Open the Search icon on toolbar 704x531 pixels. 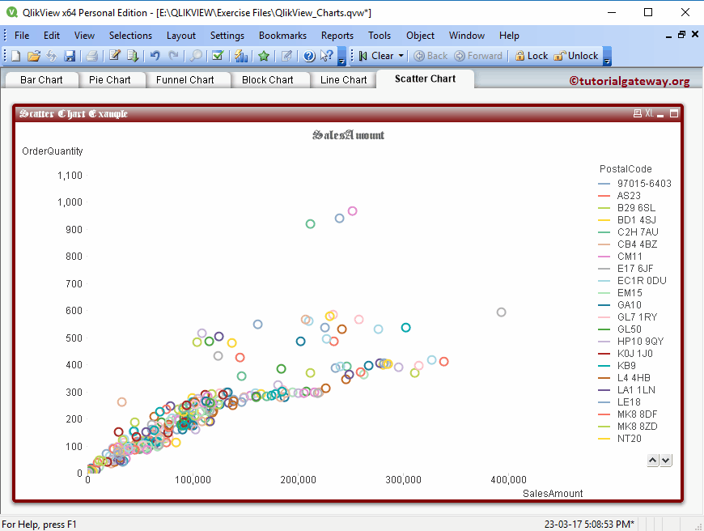196,57
